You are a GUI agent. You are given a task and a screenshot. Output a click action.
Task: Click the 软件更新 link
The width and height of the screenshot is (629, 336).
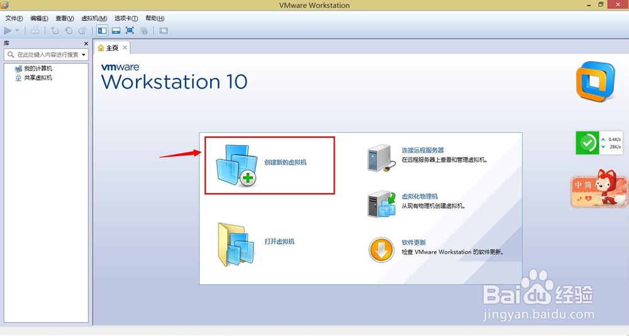click(414, 242)
